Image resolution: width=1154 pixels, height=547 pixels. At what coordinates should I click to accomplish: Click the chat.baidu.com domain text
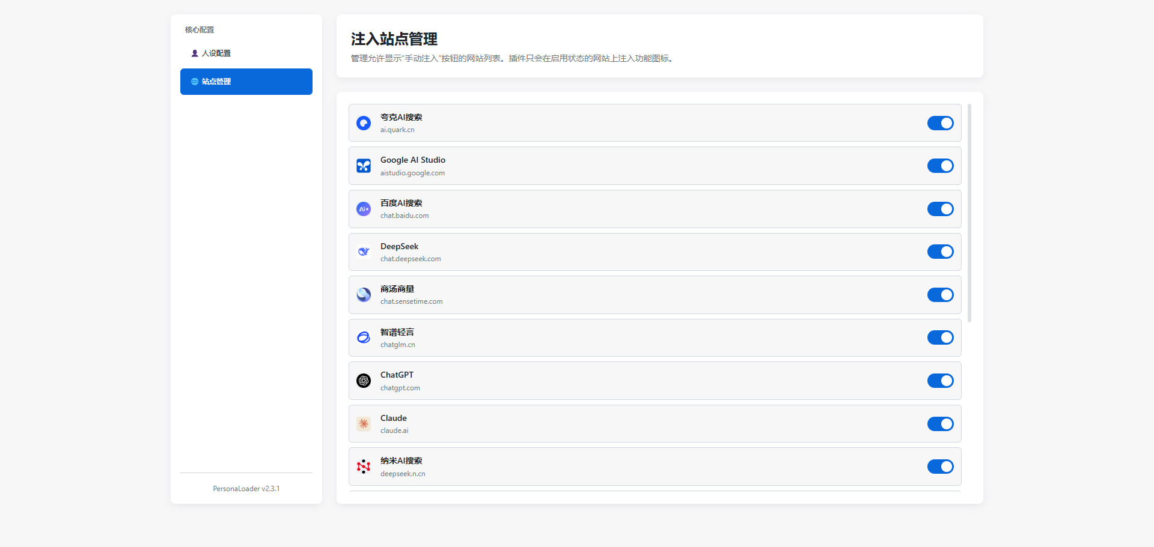point(405,216)
